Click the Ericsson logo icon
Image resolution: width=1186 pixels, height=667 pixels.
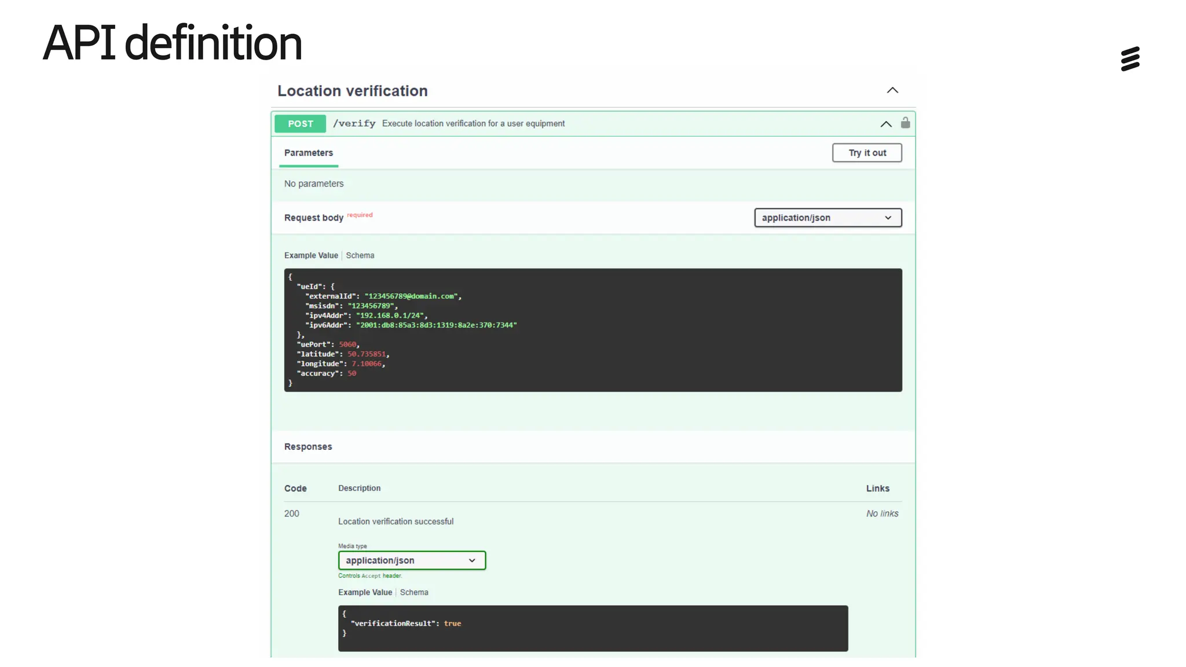pyautogui.click(x=1130, y=59)
